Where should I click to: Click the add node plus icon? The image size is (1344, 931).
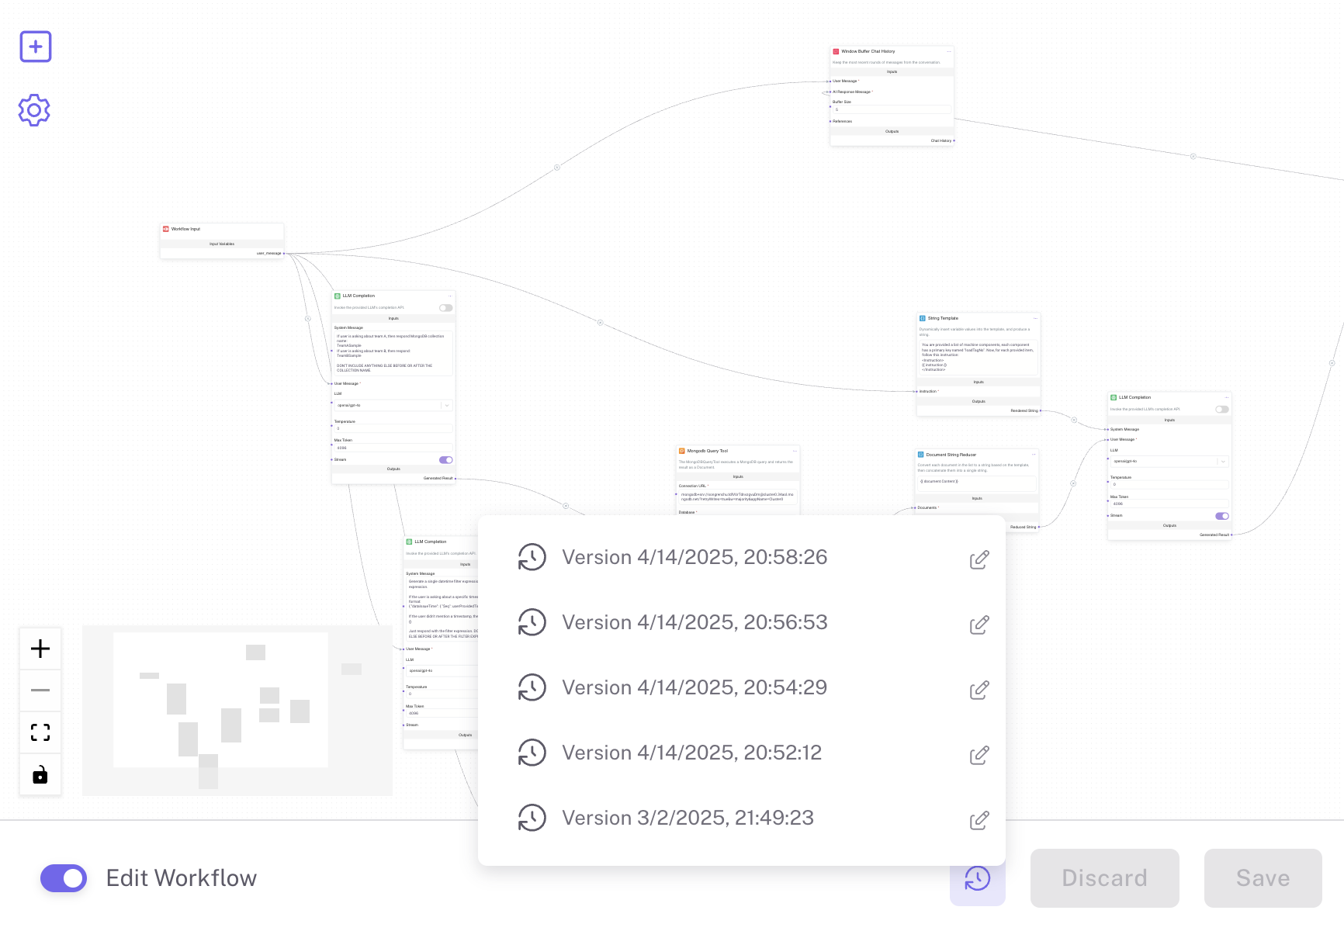(x=36, y=47)
